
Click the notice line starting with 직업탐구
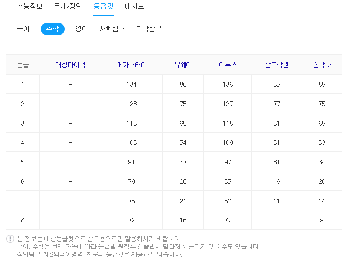click(x=100, y=255)
